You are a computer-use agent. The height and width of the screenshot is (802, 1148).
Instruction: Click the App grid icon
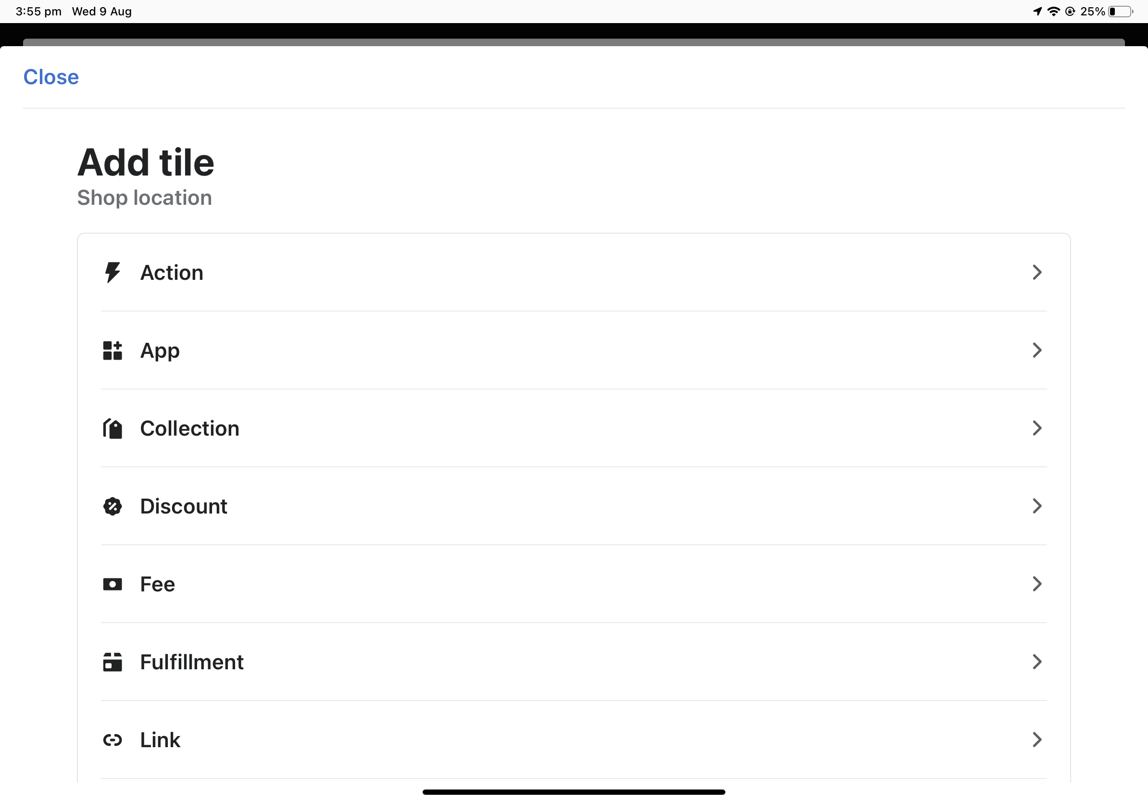coord(112,351)
